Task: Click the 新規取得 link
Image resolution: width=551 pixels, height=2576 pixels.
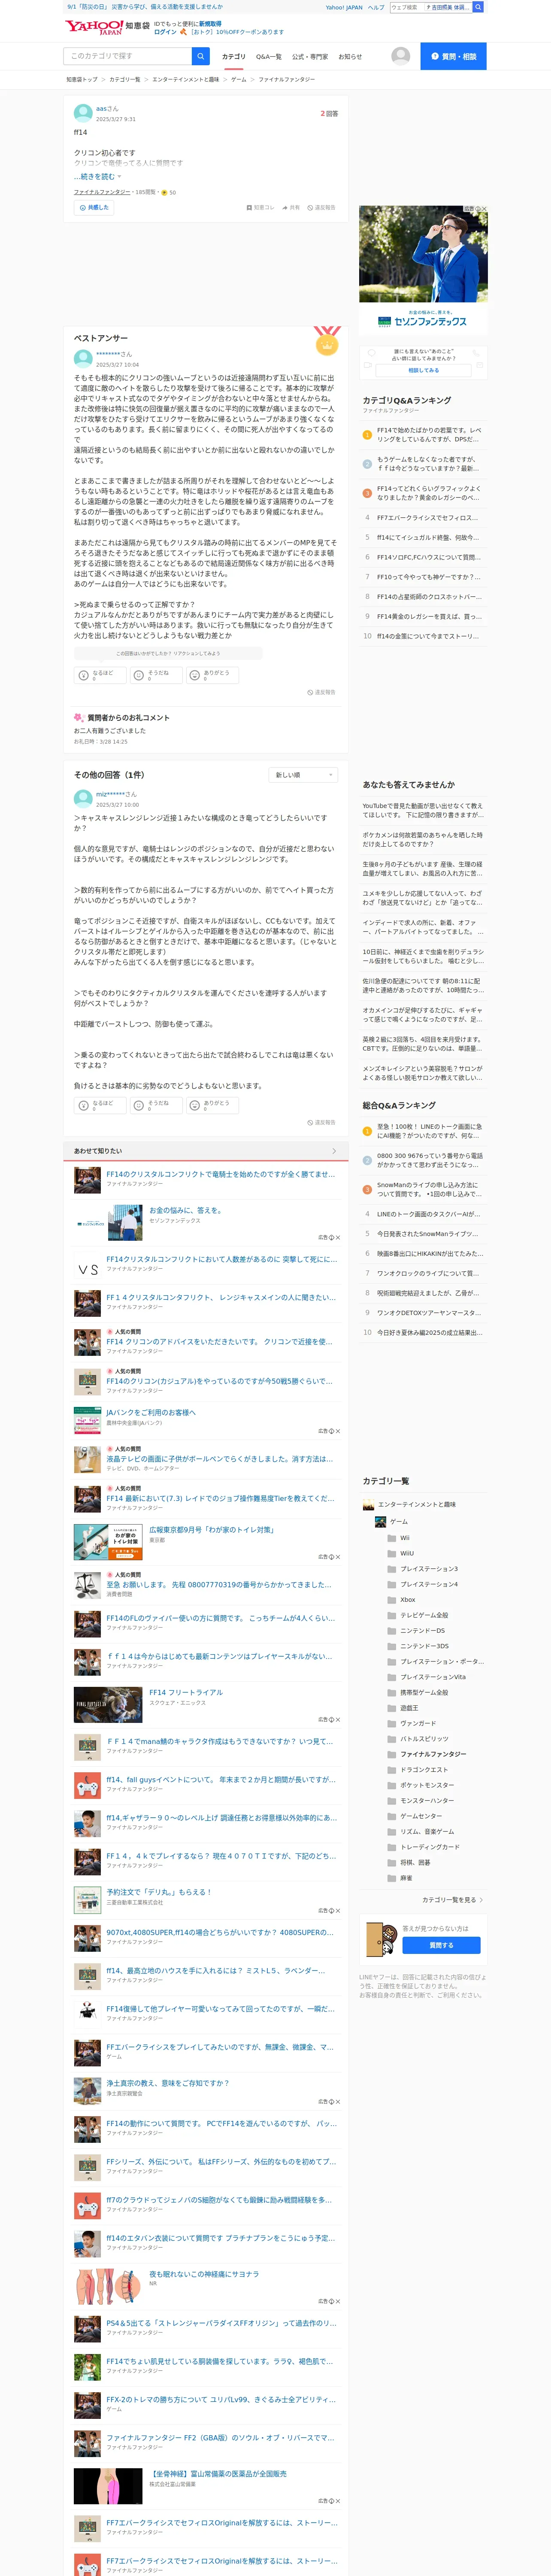Action: point(210,24)
